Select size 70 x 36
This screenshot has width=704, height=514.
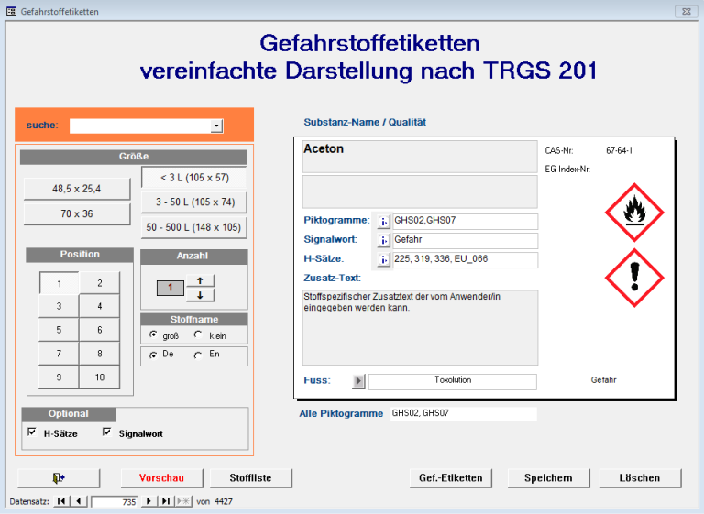(77, 214)
